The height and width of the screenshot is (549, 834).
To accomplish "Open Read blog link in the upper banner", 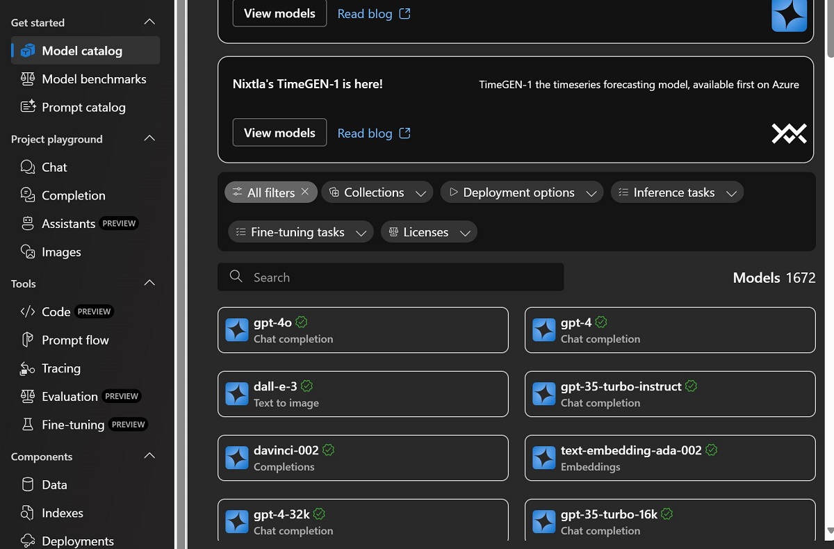I will pos(374,13).
